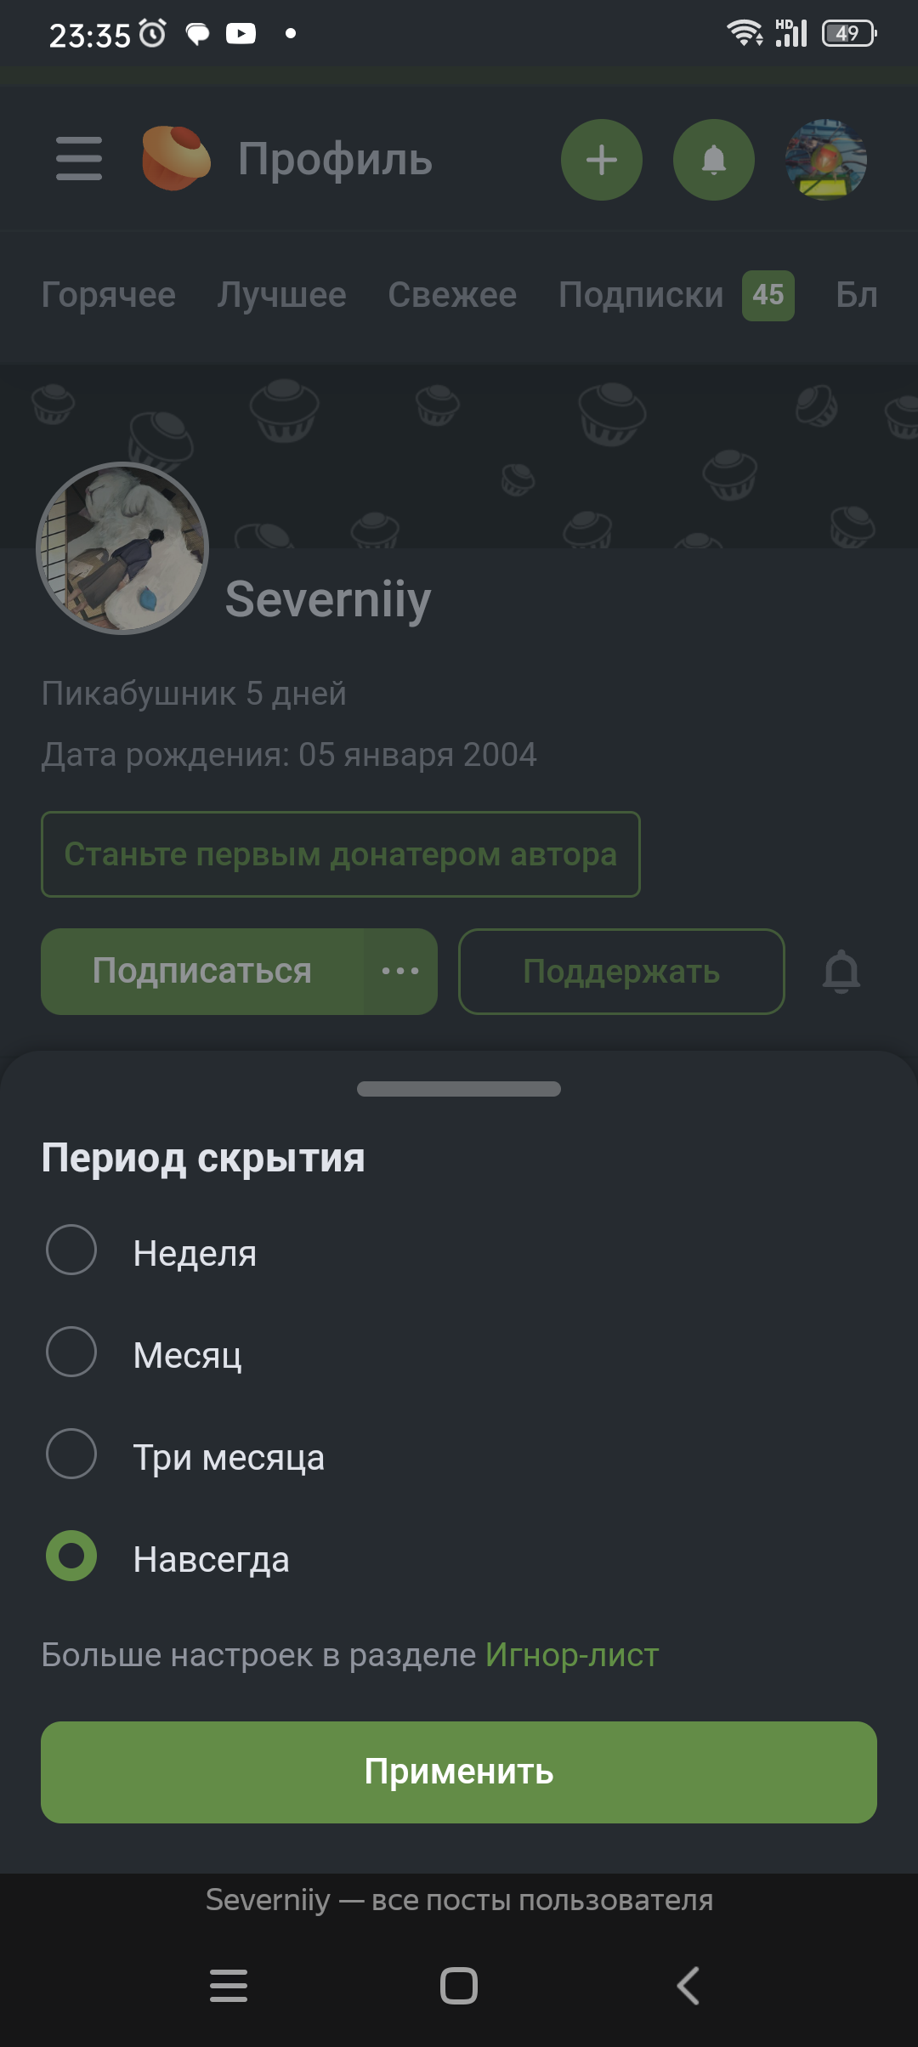Screen dimensions: 918x2047
Task: Tap Severniiy's profile avatar picture
Action: [122, 548]
